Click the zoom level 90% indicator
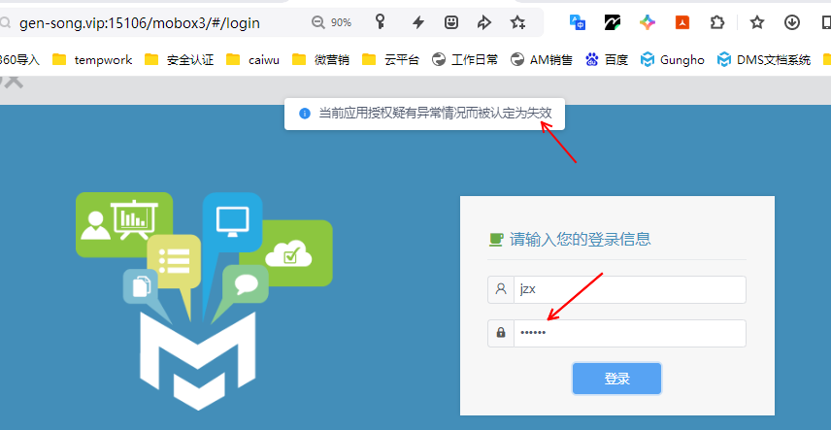 click(332, 22)
